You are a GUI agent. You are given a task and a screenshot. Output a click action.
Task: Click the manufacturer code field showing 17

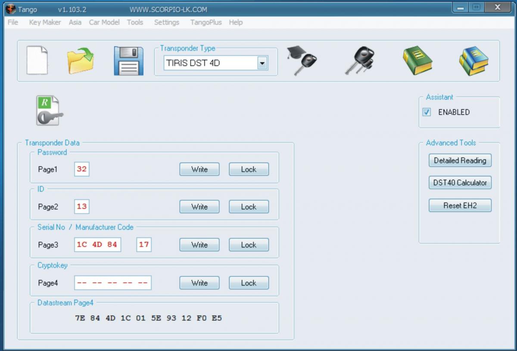point(144,245)
